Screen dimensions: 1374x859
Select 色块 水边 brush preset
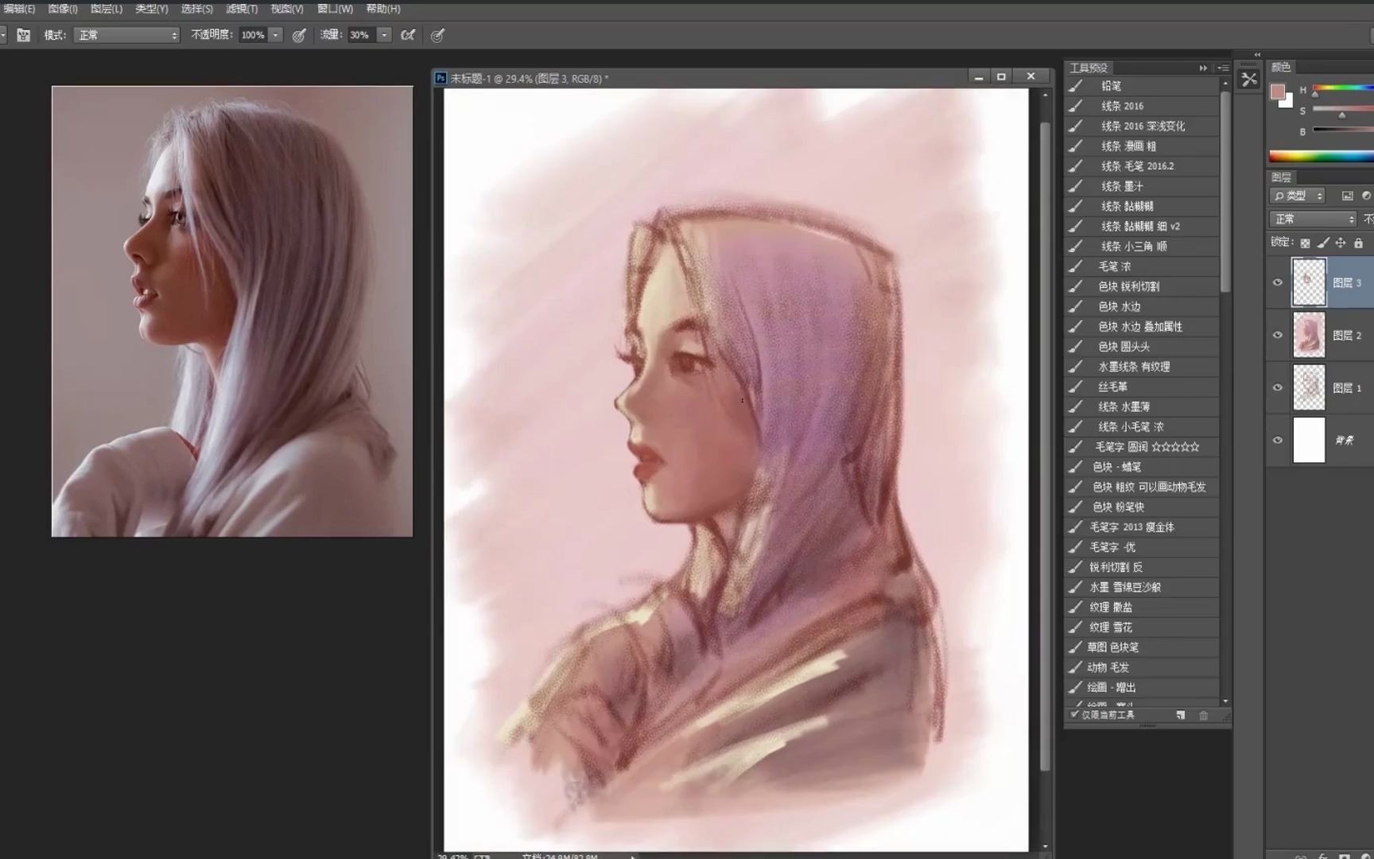(1142, 306)
